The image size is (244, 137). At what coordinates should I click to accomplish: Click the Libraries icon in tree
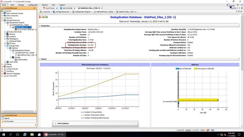[x=8, y=34]
